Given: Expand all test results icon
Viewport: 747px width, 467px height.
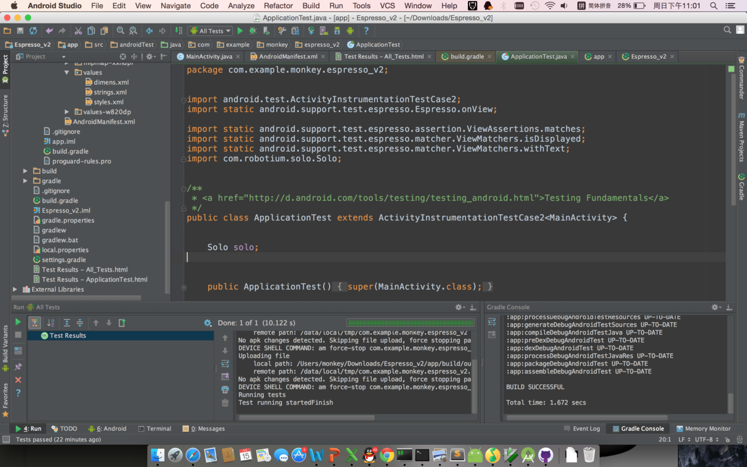Looking at the screenshot, I should click(67, 323).
